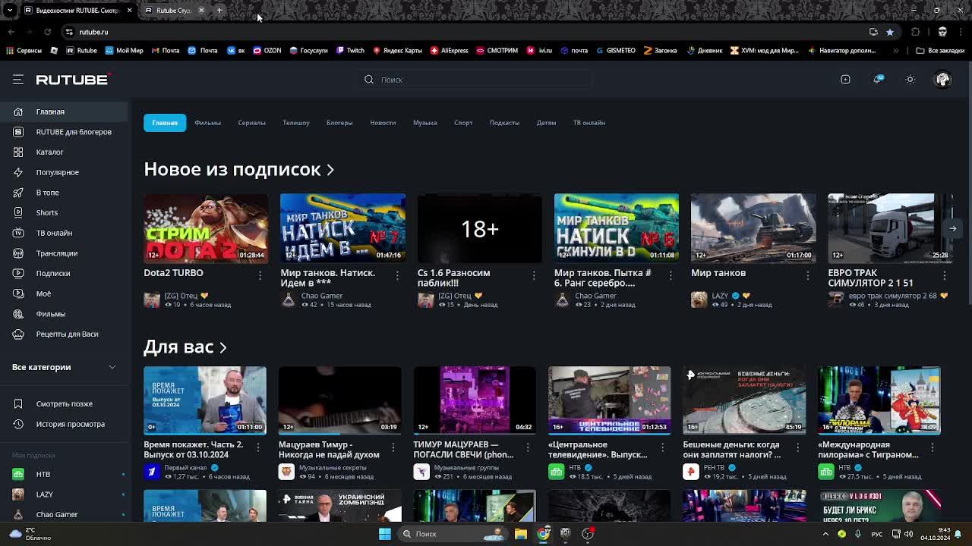
Task: Show next videos in Новое из подписок carousel
Action: click(x=952, y=228)
